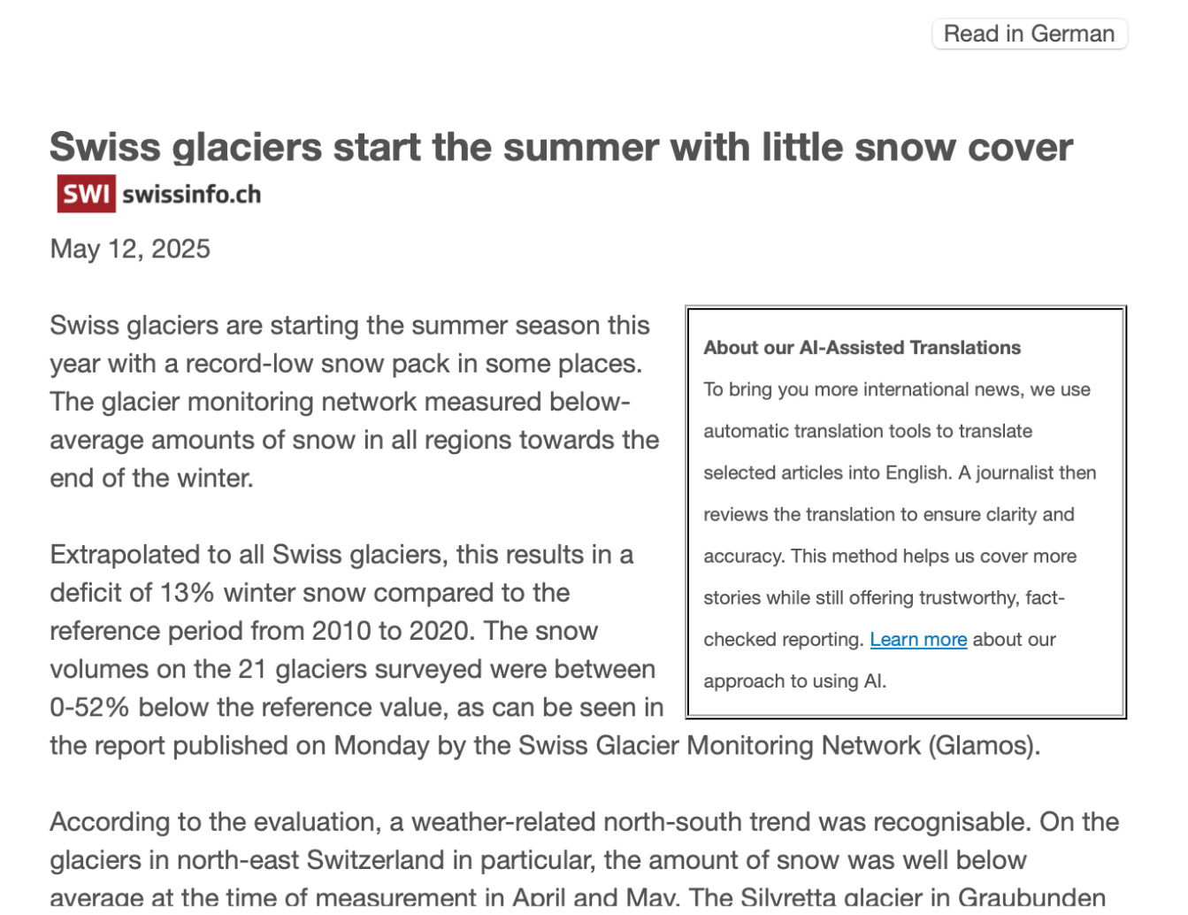Click the swissinfo.ch wordmark
1188x915 pixels.
(x=191, y=195)
